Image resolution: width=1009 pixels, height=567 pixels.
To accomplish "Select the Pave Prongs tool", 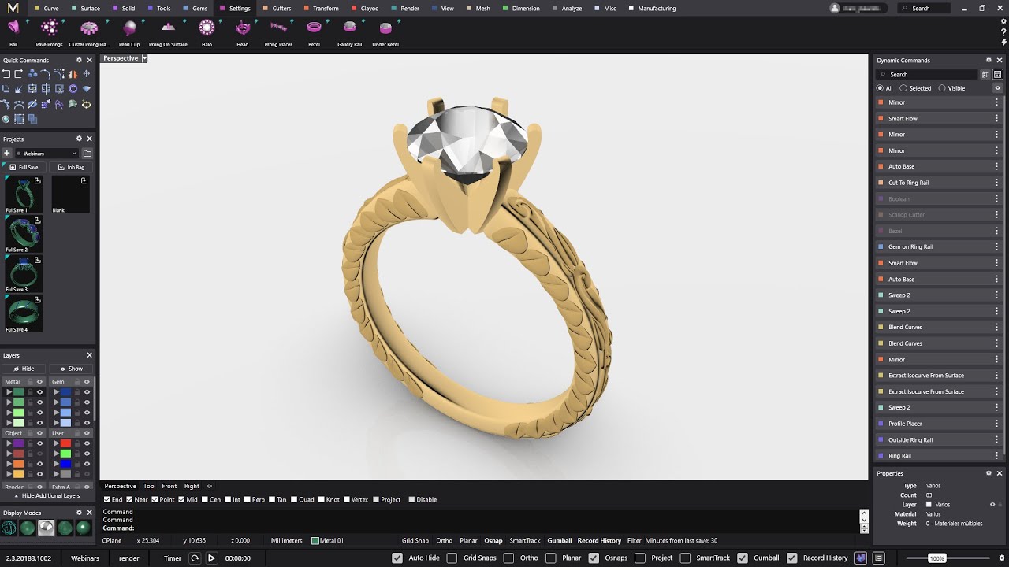I will pos(49,32).
